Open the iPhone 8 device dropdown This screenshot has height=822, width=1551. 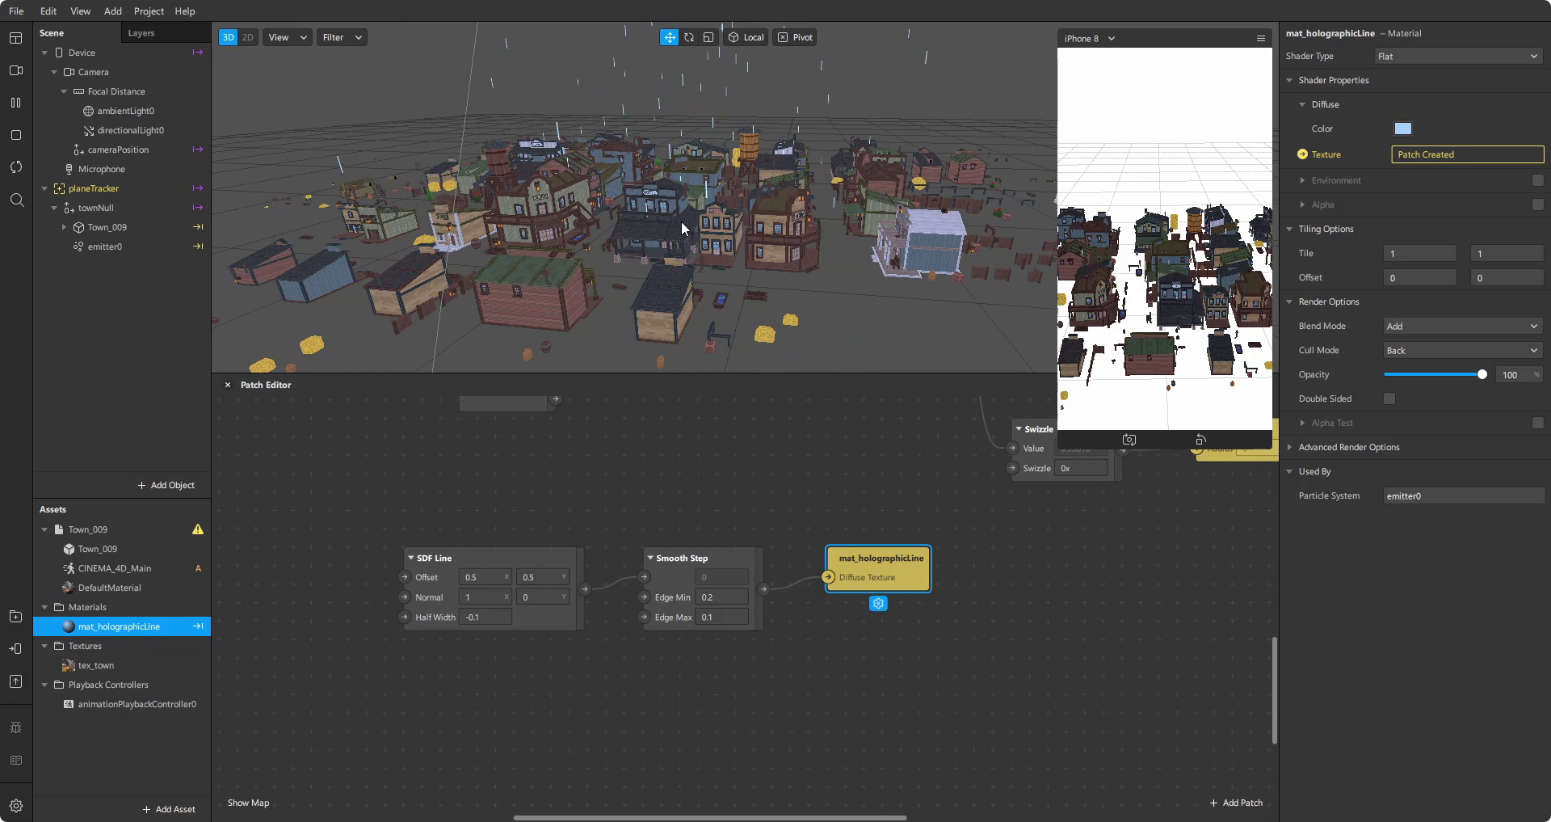pyautogui.click(x=1089, y=39)
